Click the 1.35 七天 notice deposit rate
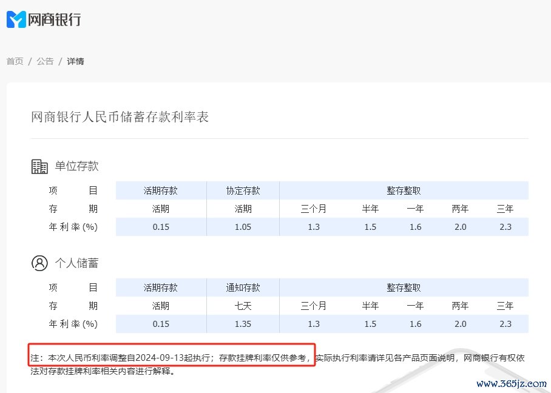The height and width of the screenshot is (393, 551). (243, 324)
